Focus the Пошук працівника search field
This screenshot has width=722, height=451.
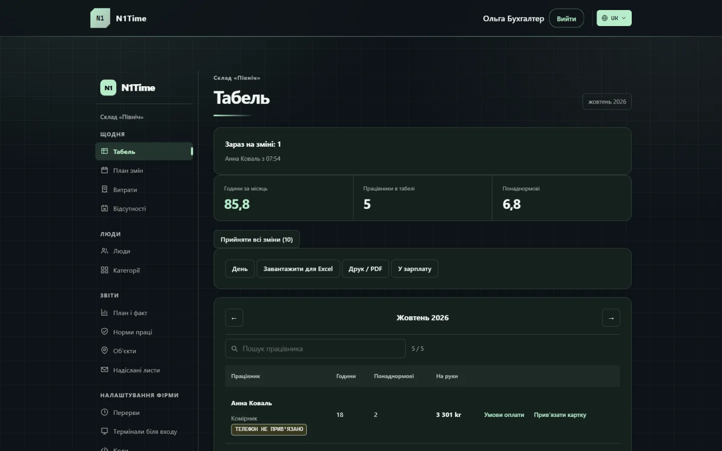315,349
